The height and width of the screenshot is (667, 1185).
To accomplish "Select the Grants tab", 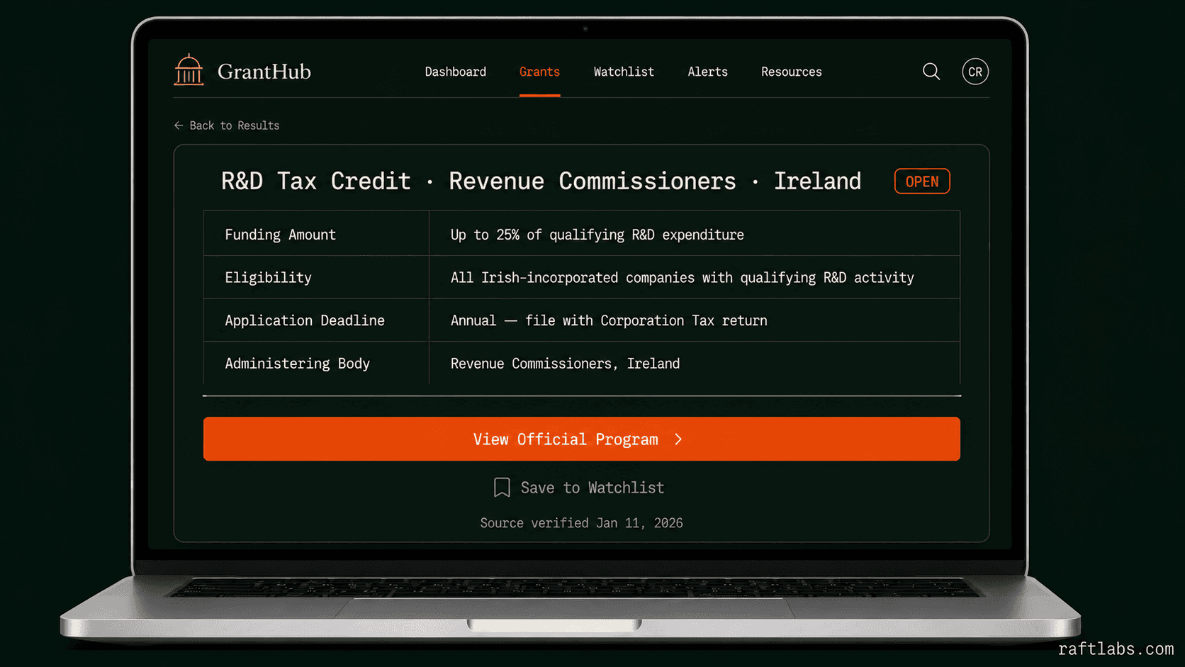I will tap(539, 72).
